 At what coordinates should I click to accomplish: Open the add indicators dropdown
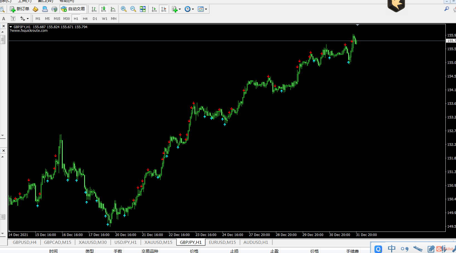click(x=176, y=9)
